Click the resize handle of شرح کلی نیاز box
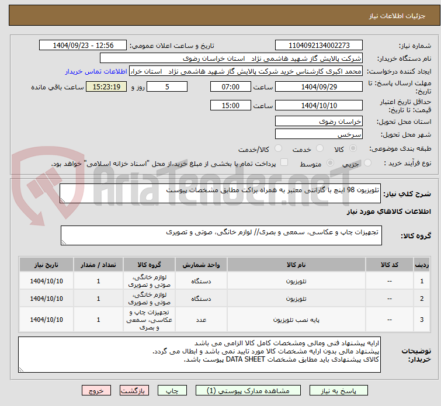 pos(62,200)
